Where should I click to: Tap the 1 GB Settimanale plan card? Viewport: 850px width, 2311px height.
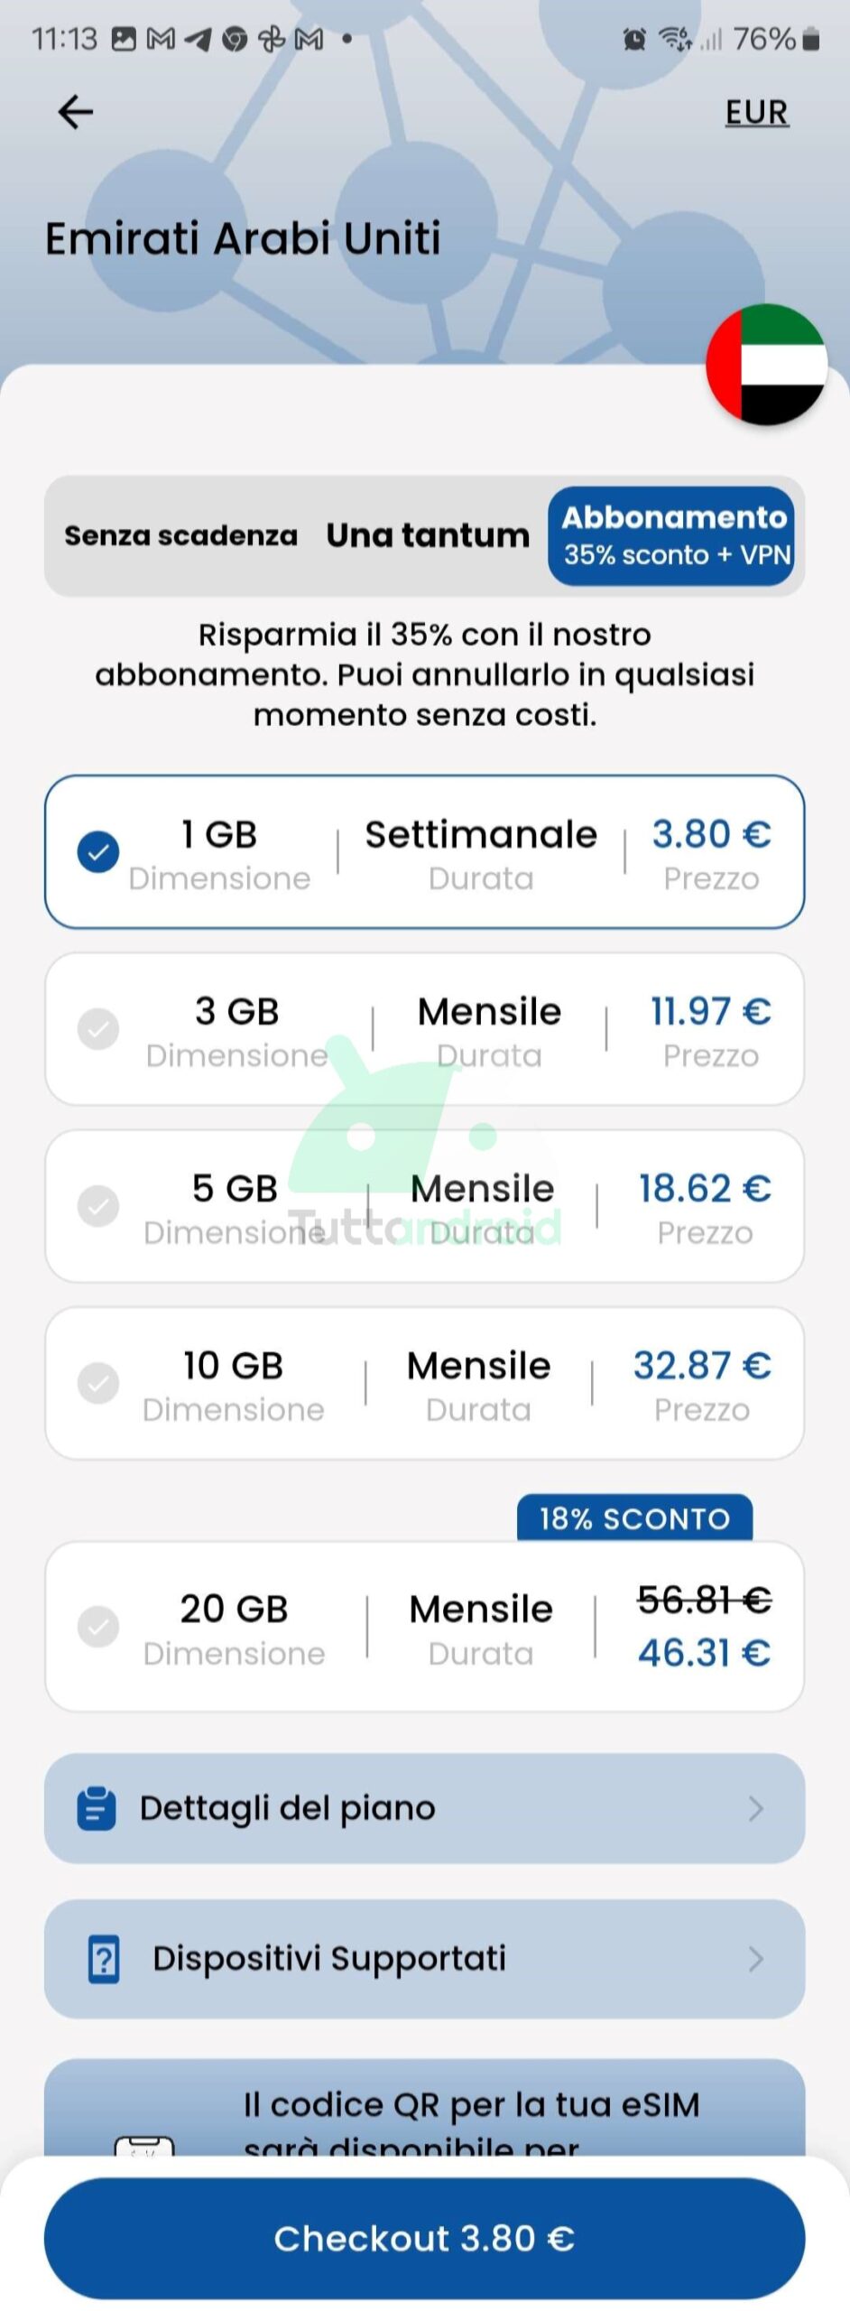pos(424,851)
